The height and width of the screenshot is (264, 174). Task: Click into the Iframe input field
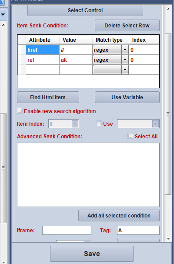(x=67, y=231)
